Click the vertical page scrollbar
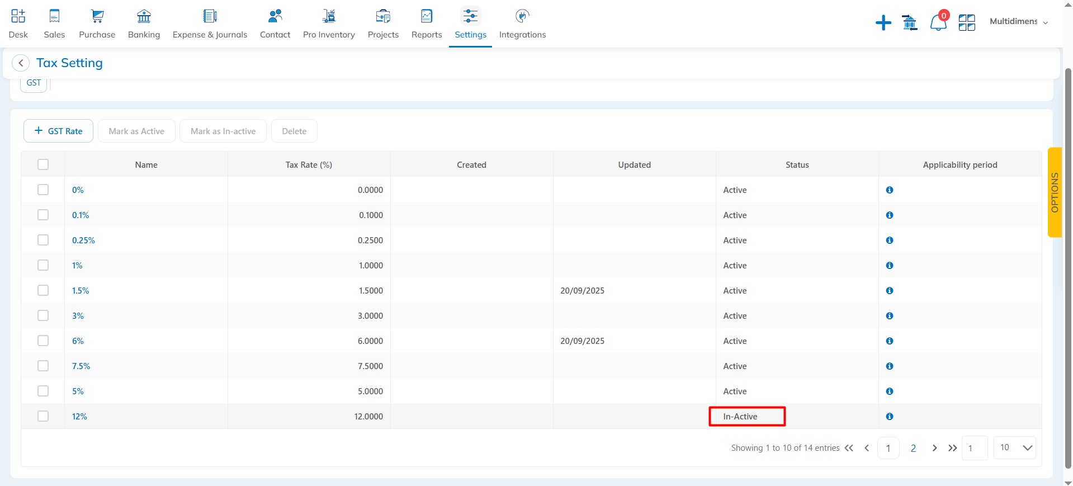1073x486 pixels. coord(1067,268)
